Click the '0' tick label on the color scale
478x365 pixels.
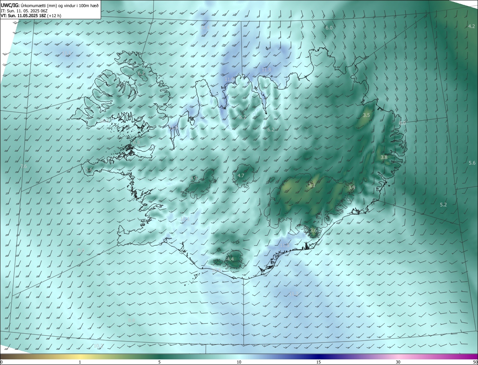click(1, 362)
